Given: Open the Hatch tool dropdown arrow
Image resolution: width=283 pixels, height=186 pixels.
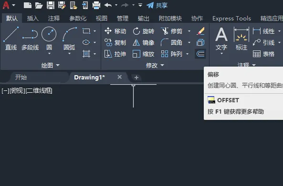Looking at the screenshot, I should click(x=95, y=54).
